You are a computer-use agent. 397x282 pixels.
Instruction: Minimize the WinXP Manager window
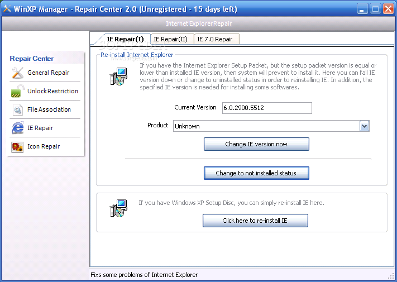362,9
